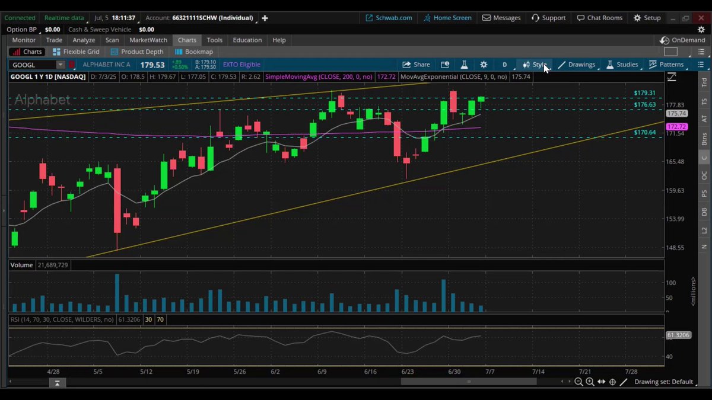This screenshot has height=400, width=712.
Task: Open Chat Rooms
Action: [x=600, y=18]
